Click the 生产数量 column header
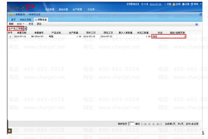This screenshot has width=208, height=139. click(x=74, y=33)
